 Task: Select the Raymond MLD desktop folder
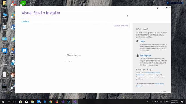click(5, 5)
